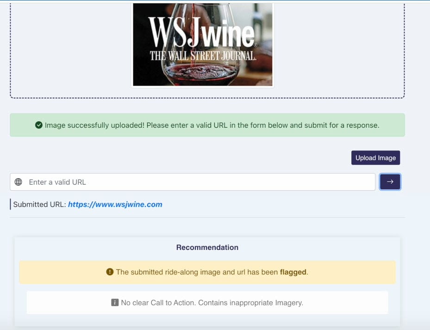Select the 'Image successfully uploaded!' message text
The width and height of the screenshot is (430, 330).
pos(94,125)
